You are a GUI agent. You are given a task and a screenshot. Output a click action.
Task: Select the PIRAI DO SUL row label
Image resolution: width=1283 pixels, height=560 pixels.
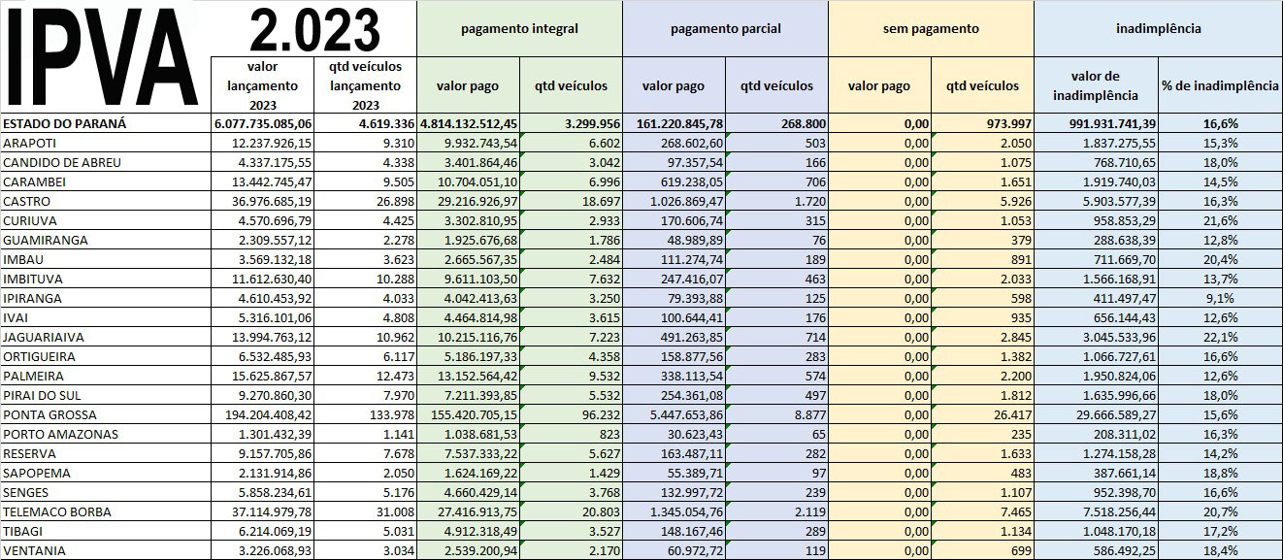tap(107, 395)
